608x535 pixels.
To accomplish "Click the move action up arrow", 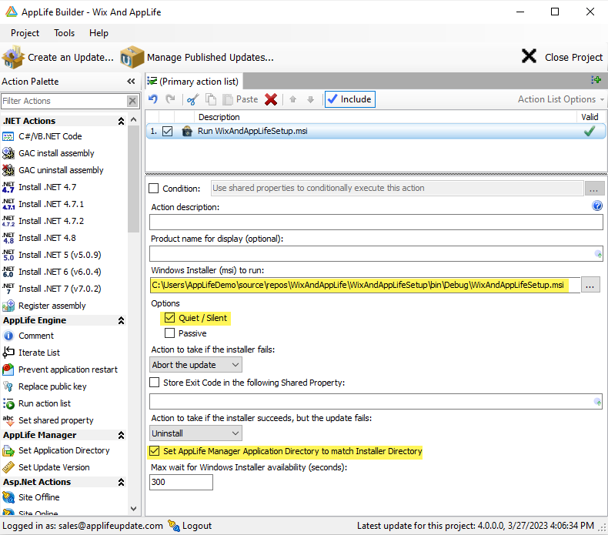I will pos(292,99).
